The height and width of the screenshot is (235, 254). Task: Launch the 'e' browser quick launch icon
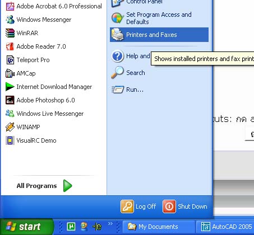97,227
